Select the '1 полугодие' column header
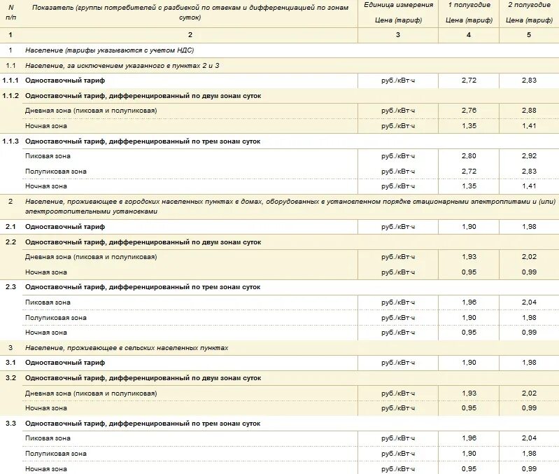The image size is (559, 474). point(469,5)
